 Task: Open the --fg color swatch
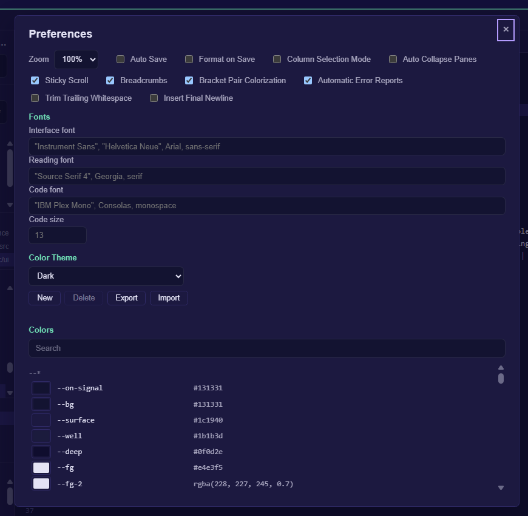41,467
